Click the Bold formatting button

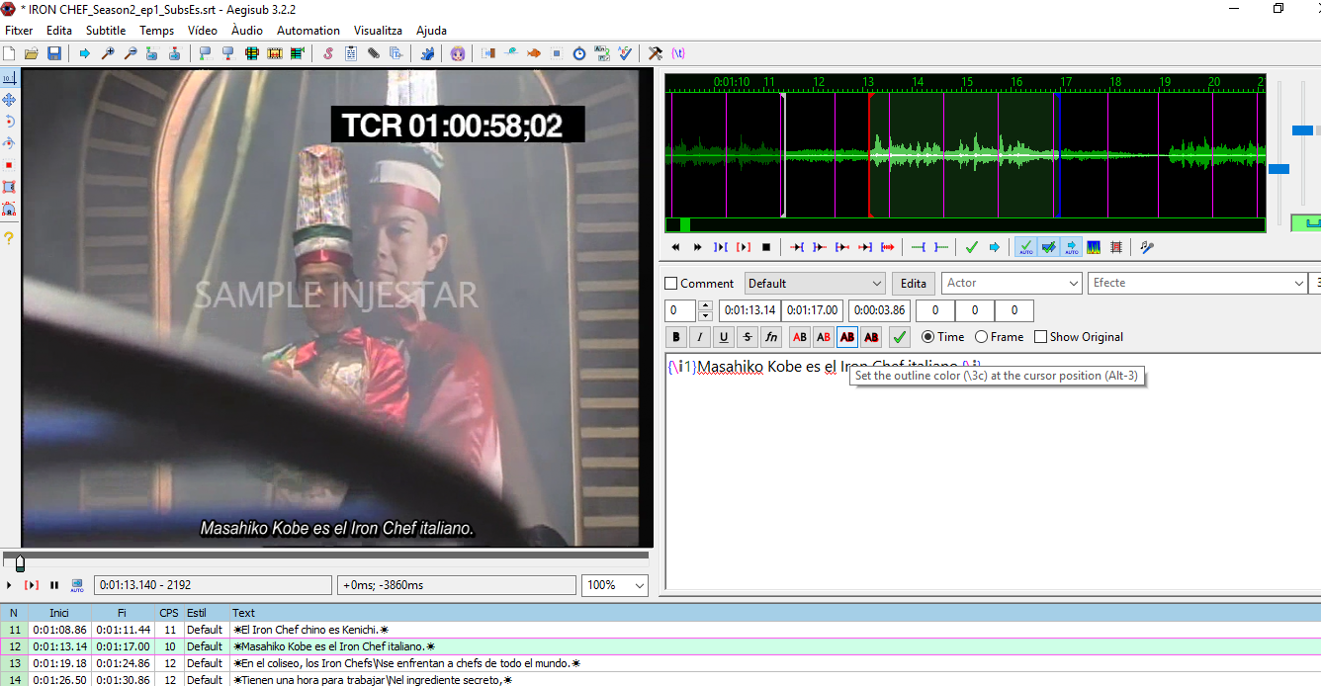point(677,337)
